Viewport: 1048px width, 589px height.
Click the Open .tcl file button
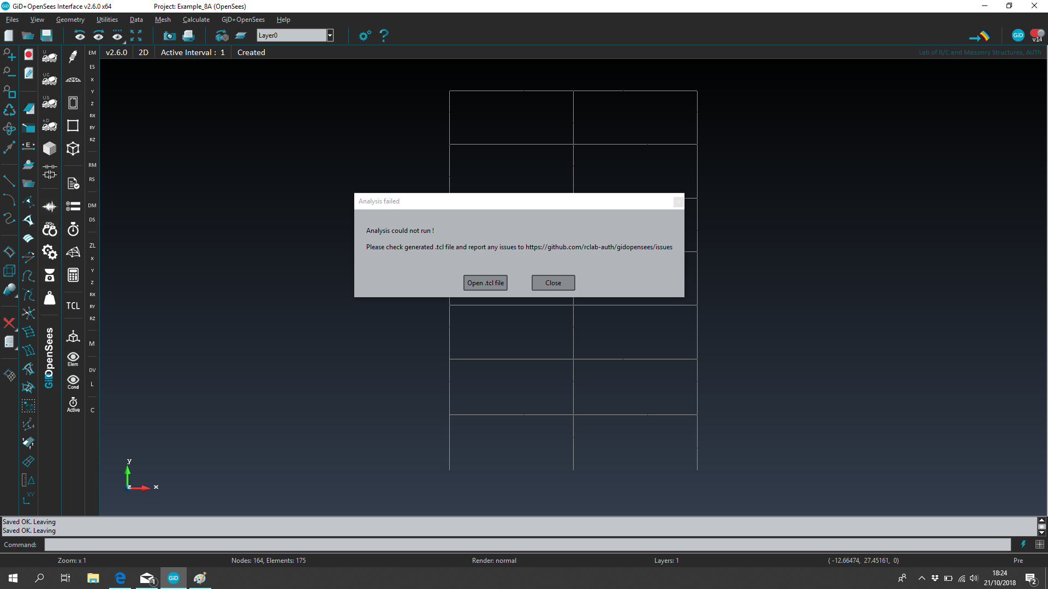coord(485,283)
